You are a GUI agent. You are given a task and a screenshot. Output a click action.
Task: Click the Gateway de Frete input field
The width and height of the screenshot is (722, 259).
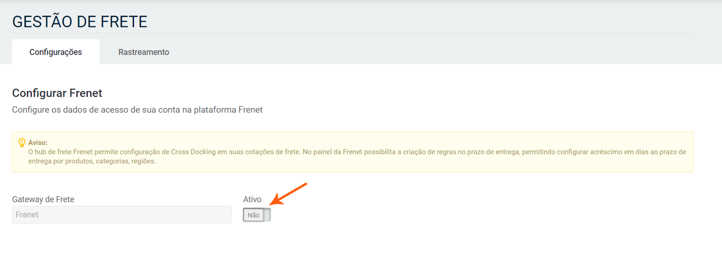pos(122,215)
